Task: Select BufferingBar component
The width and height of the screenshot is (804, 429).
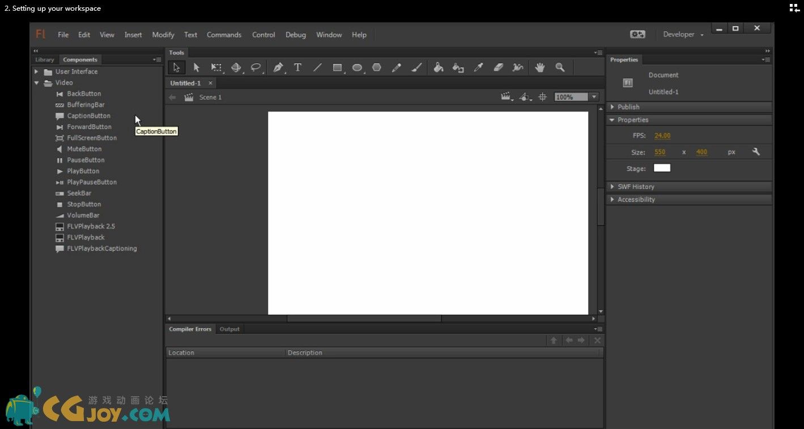Action: (86, 105)
